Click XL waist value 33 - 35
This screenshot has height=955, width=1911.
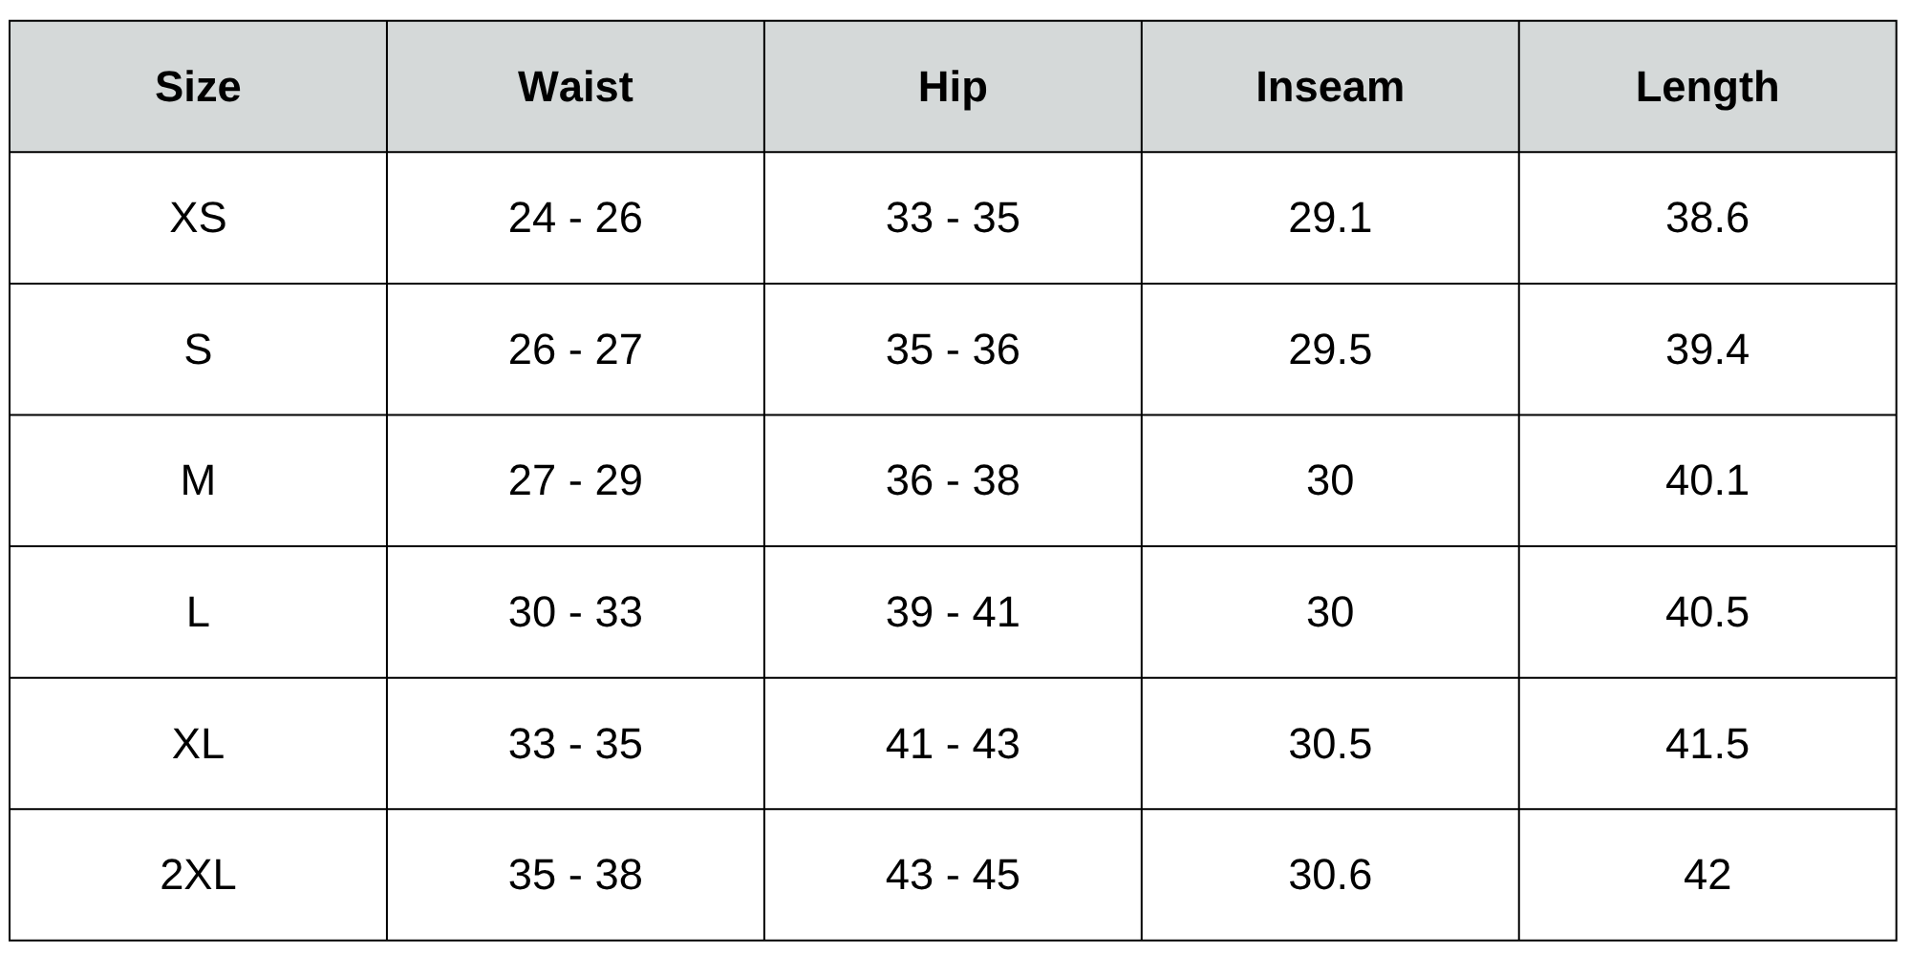pos(575,744)
